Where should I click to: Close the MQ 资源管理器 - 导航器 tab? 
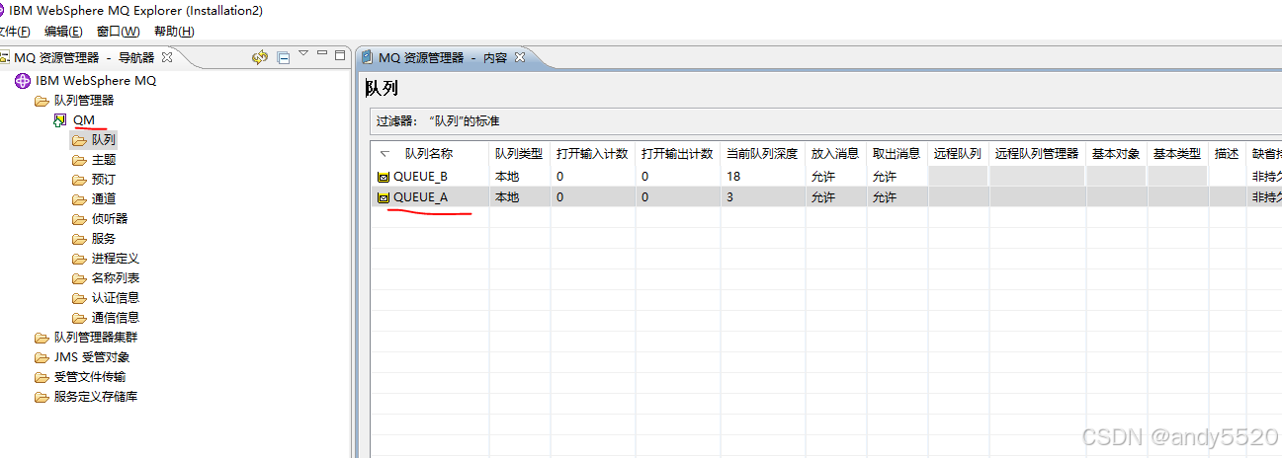click(167, 57)
